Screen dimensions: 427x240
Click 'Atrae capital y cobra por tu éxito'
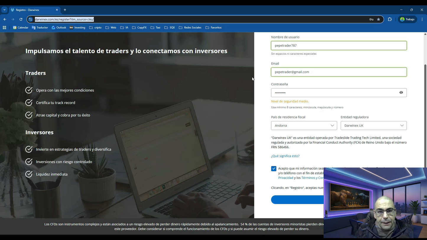pos(63,115)
